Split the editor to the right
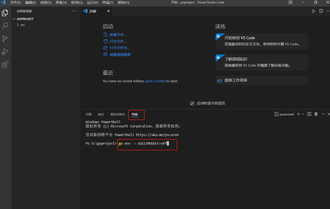The height and width of the screenshot is (209, 330). tap(321, 11)
